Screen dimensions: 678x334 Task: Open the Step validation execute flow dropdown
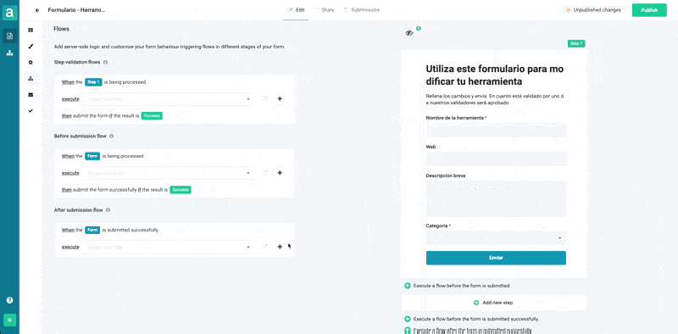pos(169,99)
